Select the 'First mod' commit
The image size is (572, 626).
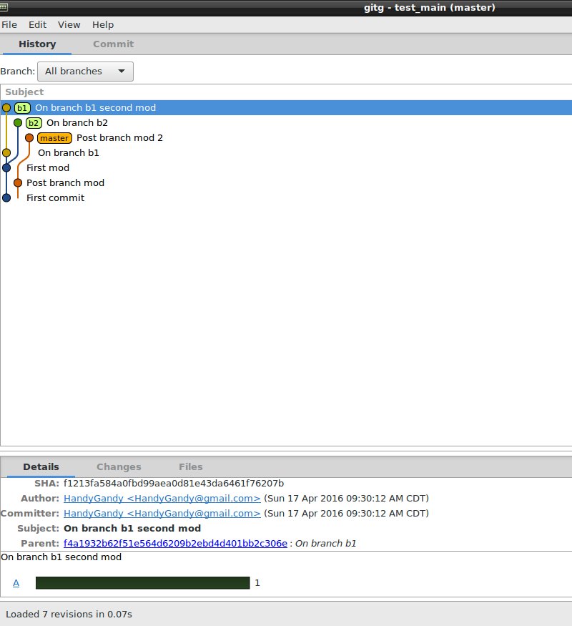[286, 167]
